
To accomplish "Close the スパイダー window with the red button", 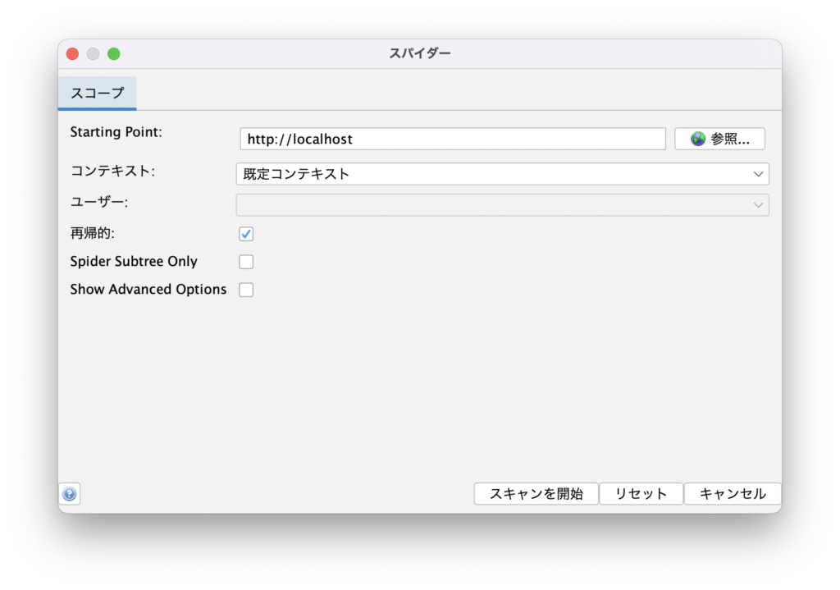I will tap(72, 53).
